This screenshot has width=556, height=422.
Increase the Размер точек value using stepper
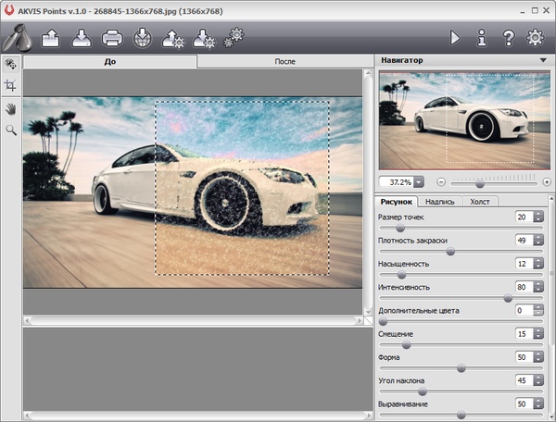click(x=537, y=213)
